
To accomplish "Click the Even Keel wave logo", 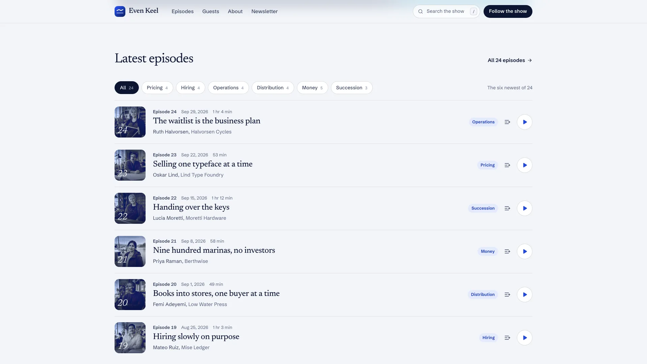I will tap(120, 11).
